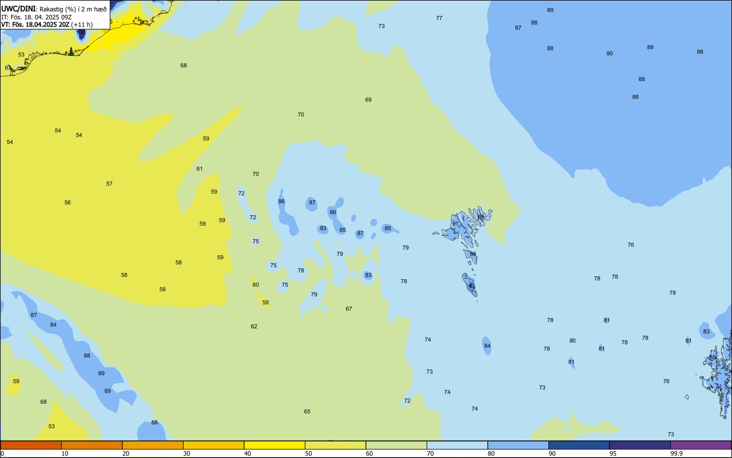The height and width of the screenshot is (458, 732).
Task: Pick the medium blue 80–90 legend swatch
Action: (x=518, y=445)
